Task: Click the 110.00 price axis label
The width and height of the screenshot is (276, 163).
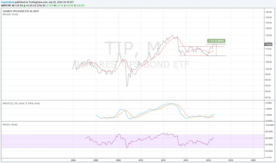Action: click(269, 55)
